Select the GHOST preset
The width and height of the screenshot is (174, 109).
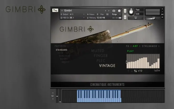pyautogui.click(x=65, y=62)
